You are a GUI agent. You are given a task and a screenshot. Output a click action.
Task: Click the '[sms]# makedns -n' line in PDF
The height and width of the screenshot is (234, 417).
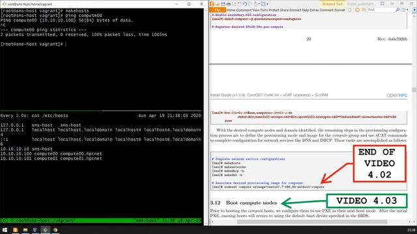[x=227, y=175]
